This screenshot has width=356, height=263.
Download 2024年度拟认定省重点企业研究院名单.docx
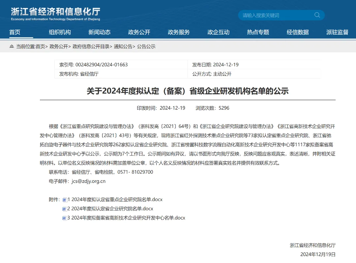click(x=115, y=199)
